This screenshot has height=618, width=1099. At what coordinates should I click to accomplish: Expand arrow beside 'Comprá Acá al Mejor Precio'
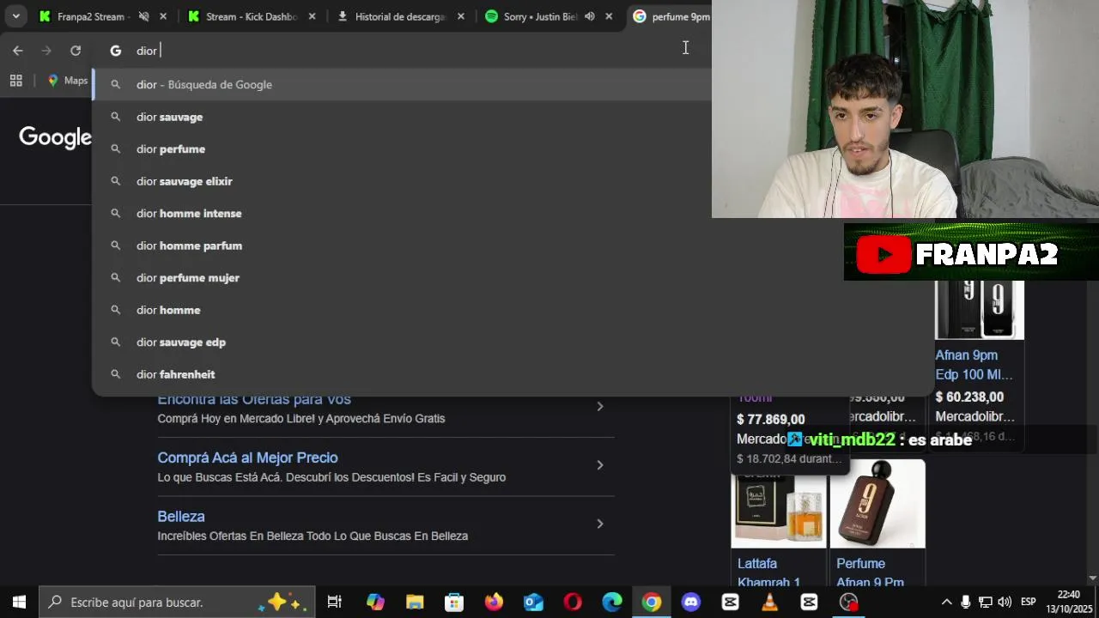click(x=600, y=465)
